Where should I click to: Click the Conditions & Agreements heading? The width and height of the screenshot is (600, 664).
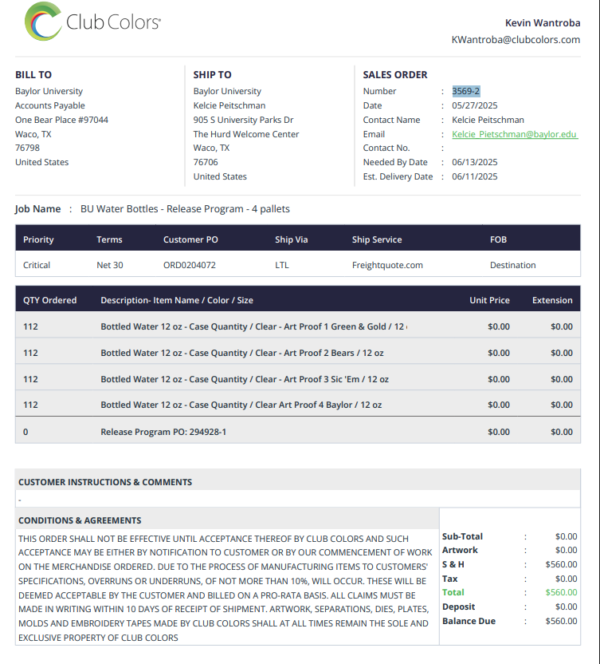click(x=80, y=520)
